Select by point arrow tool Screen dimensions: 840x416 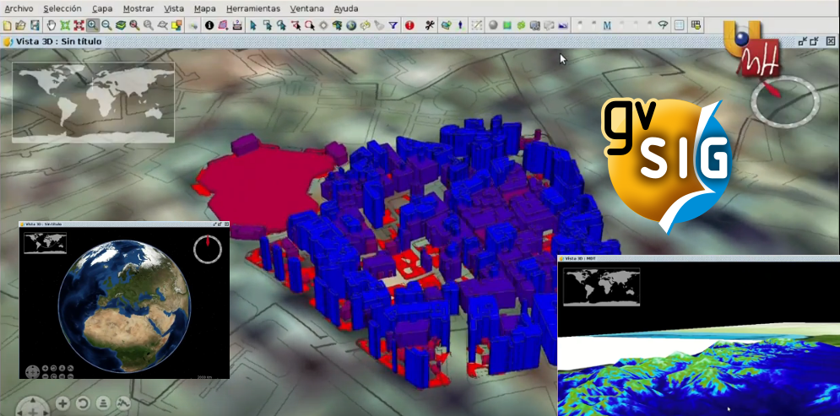(253, 25)
